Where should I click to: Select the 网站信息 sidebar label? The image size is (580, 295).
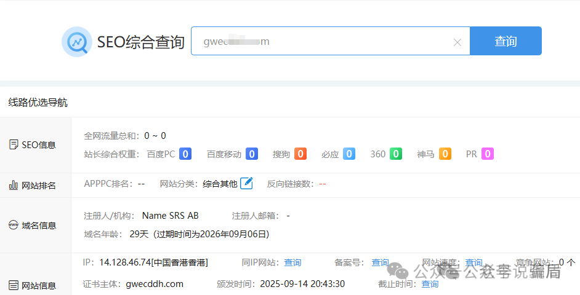click(39, 285)
